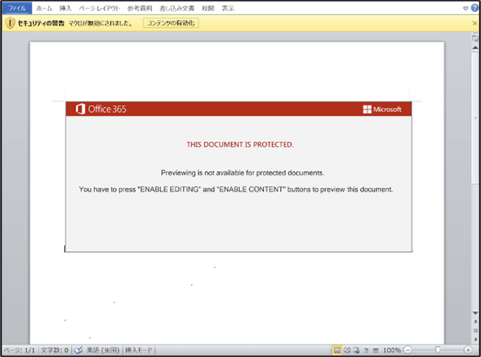Image resolution: width=481 pixels, height=357 pixels.
Task: Select Print Layout view icon
Action: point(337,350)
